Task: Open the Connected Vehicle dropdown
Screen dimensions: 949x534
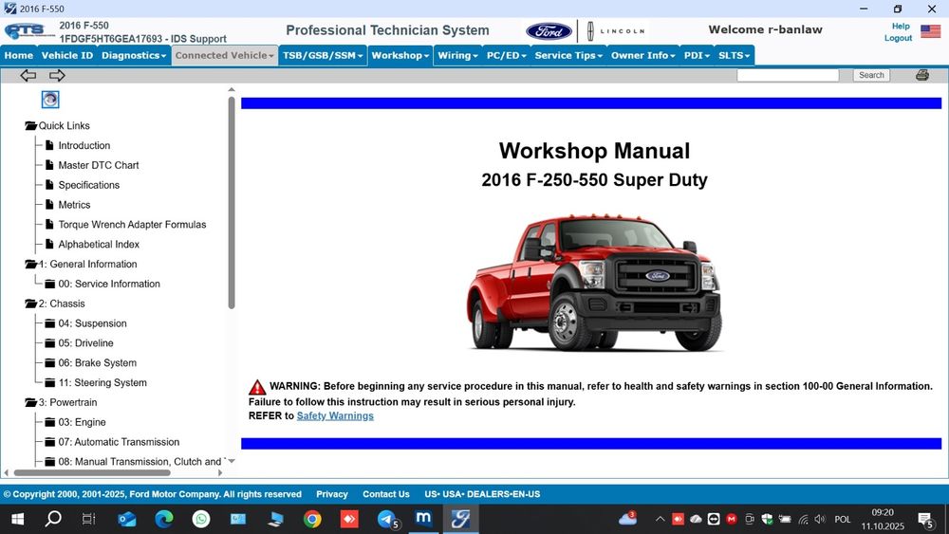Action: click(225, 55)
